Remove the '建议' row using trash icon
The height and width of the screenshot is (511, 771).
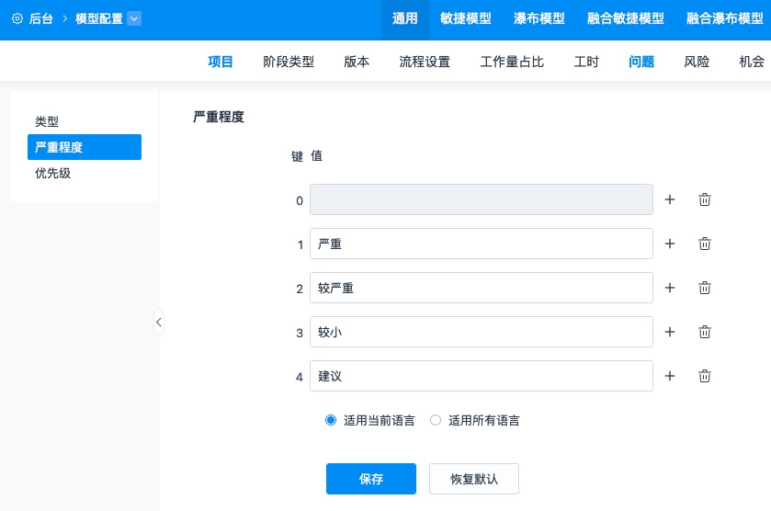click(x=705, y=376)
